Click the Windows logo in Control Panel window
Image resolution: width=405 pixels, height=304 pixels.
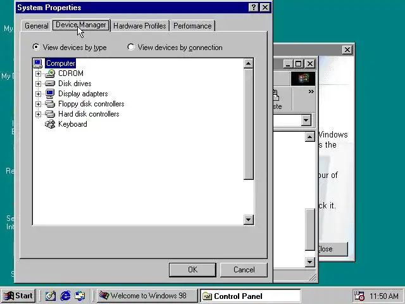coord(303,79)
